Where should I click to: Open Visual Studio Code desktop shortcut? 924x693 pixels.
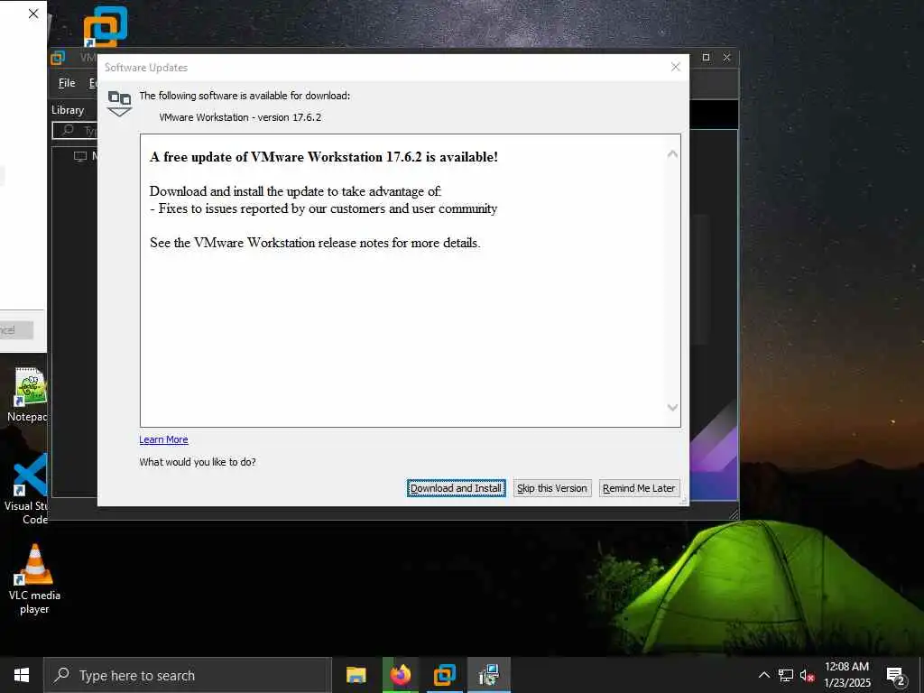click(x=26, y=488)
